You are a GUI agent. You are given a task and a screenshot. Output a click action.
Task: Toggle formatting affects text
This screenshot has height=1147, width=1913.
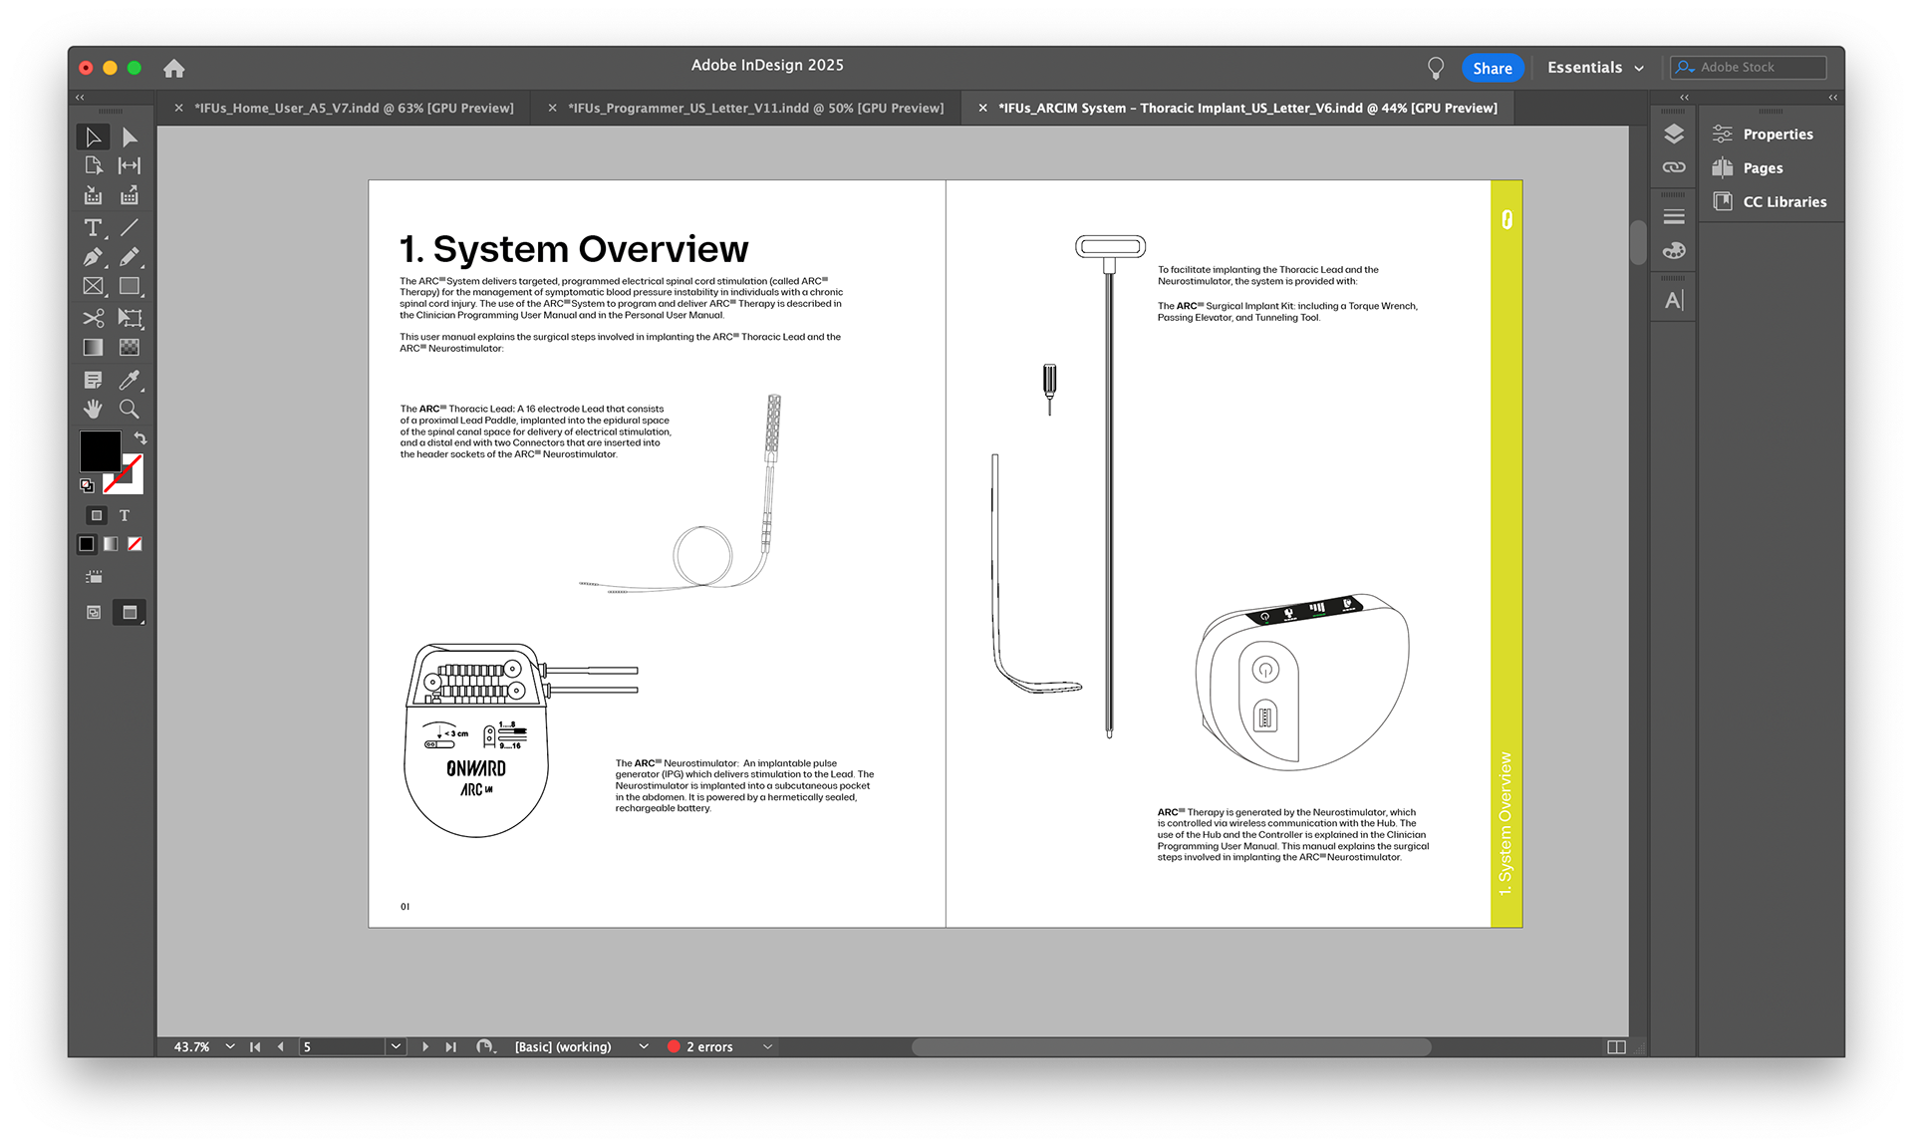[x=125, y=515]
